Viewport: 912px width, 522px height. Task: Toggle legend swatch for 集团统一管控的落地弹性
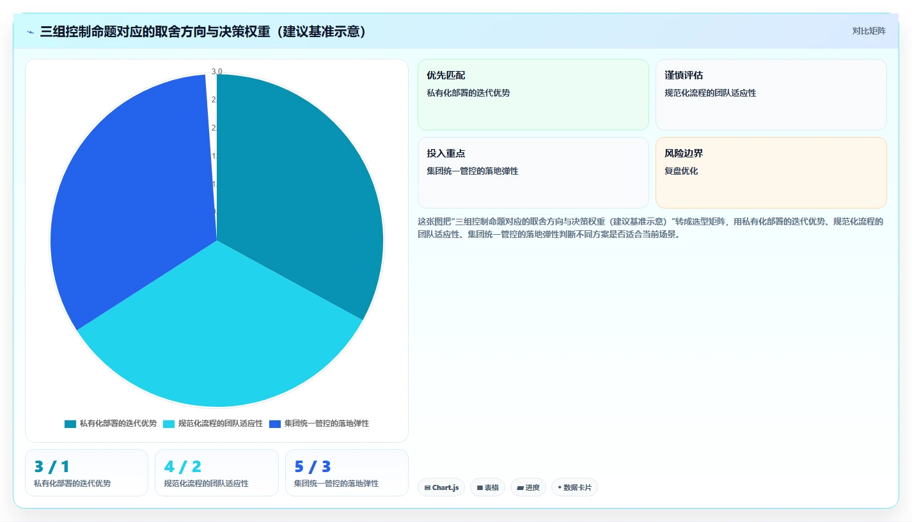275,423
